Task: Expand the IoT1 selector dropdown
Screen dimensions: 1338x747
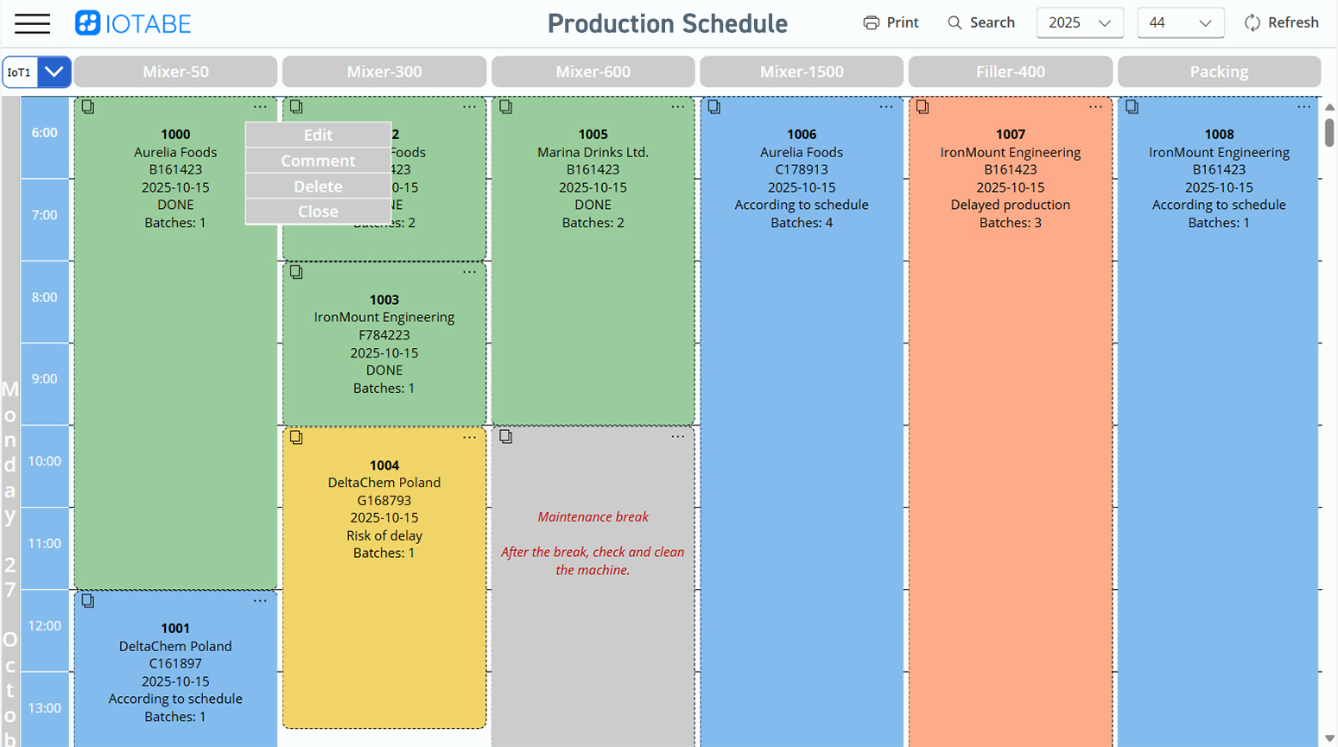Action: click(54, 72)
